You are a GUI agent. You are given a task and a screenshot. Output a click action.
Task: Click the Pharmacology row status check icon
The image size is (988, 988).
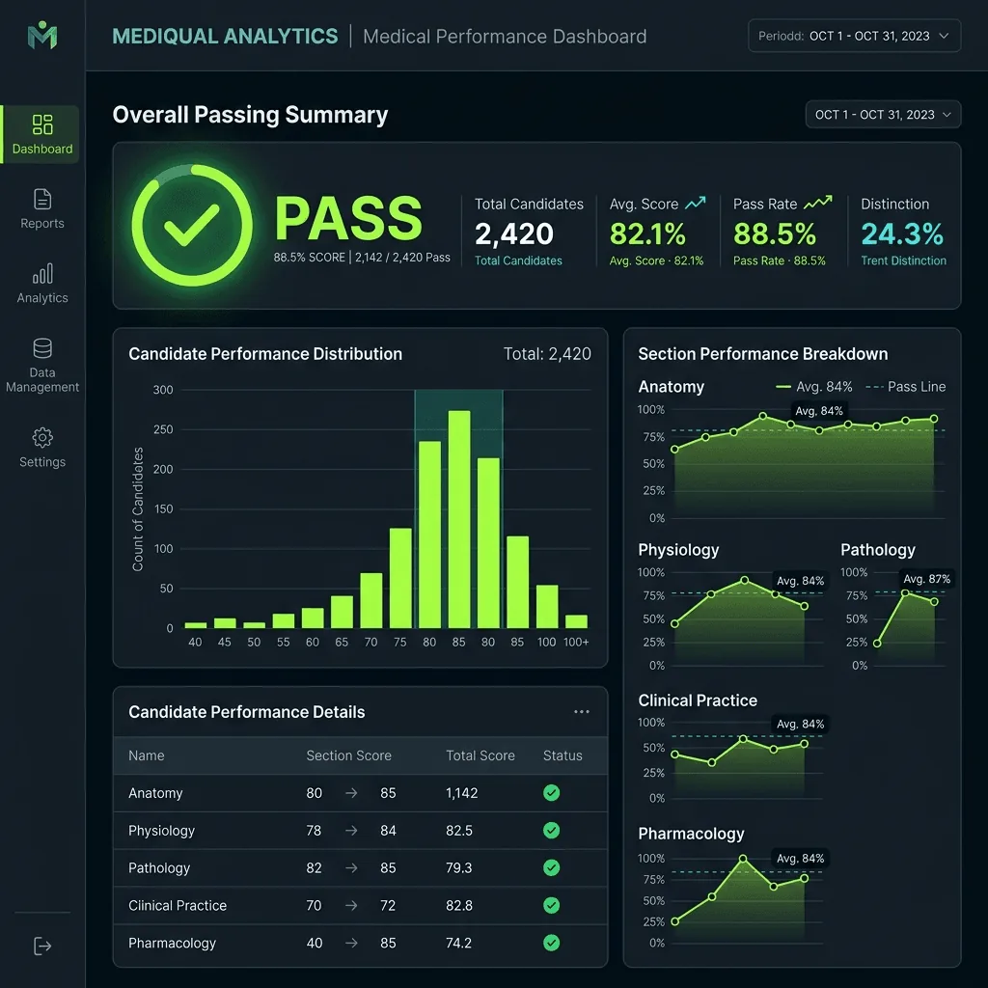tap(551, 943)
